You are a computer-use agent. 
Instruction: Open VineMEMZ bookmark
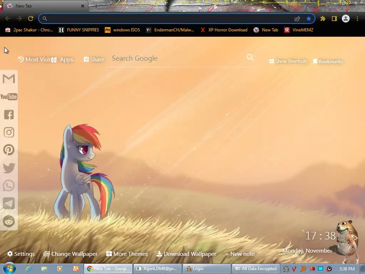click(x=299, y=30)
